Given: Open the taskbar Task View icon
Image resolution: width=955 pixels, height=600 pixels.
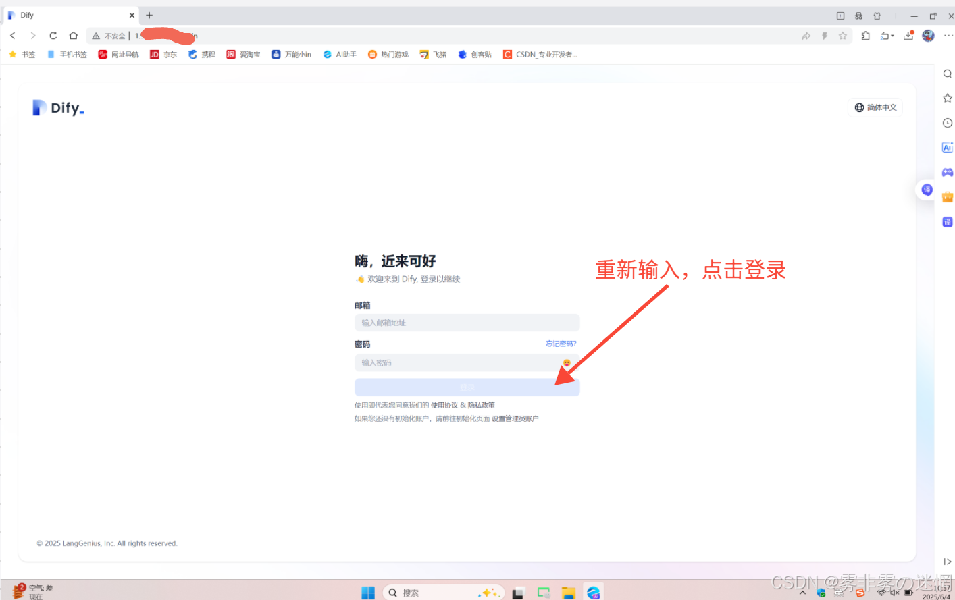Looking at the screenshot, I should click(518, 593).
